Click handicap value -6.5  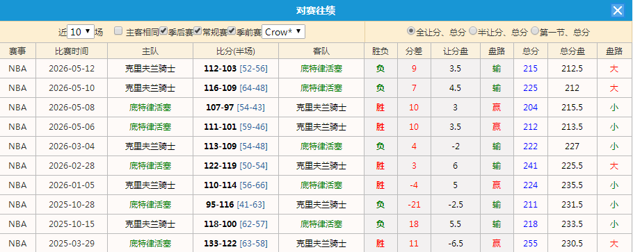(x=456, y=244)
